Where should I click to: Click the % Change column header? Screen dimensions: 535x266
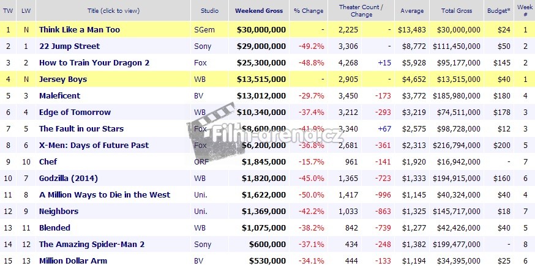pos(309,10)
